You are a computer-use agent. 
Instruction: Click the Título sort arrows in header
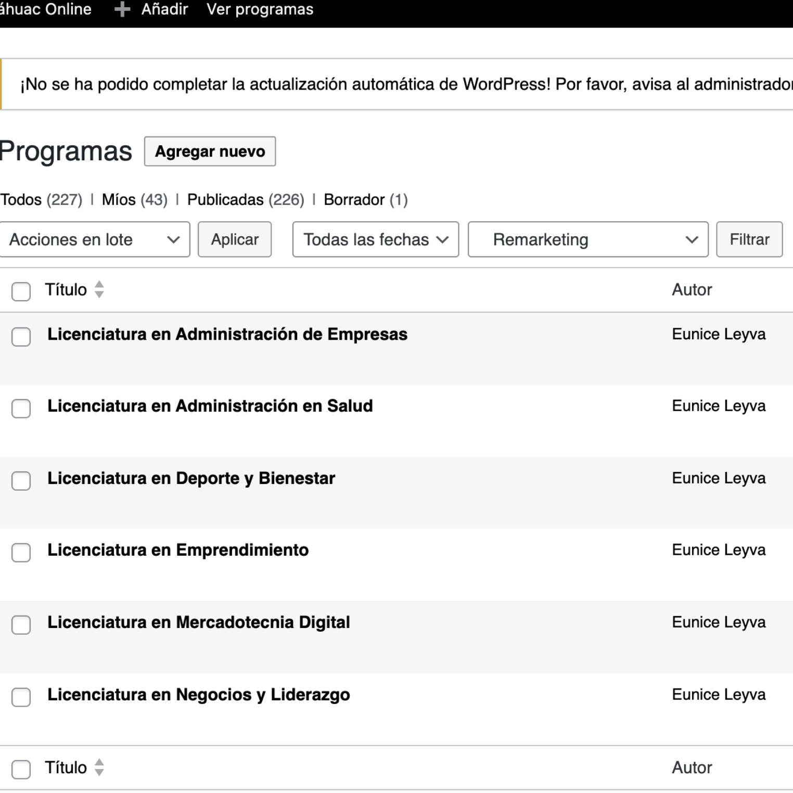99,289
